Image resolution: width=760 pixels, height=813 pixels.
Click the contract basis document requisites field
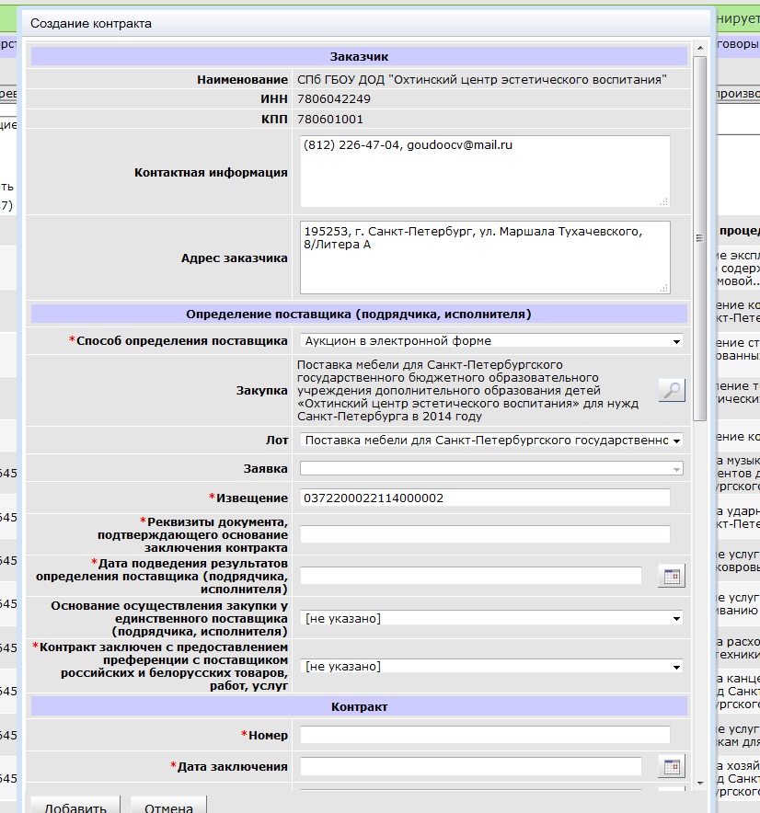pos(485,534)
